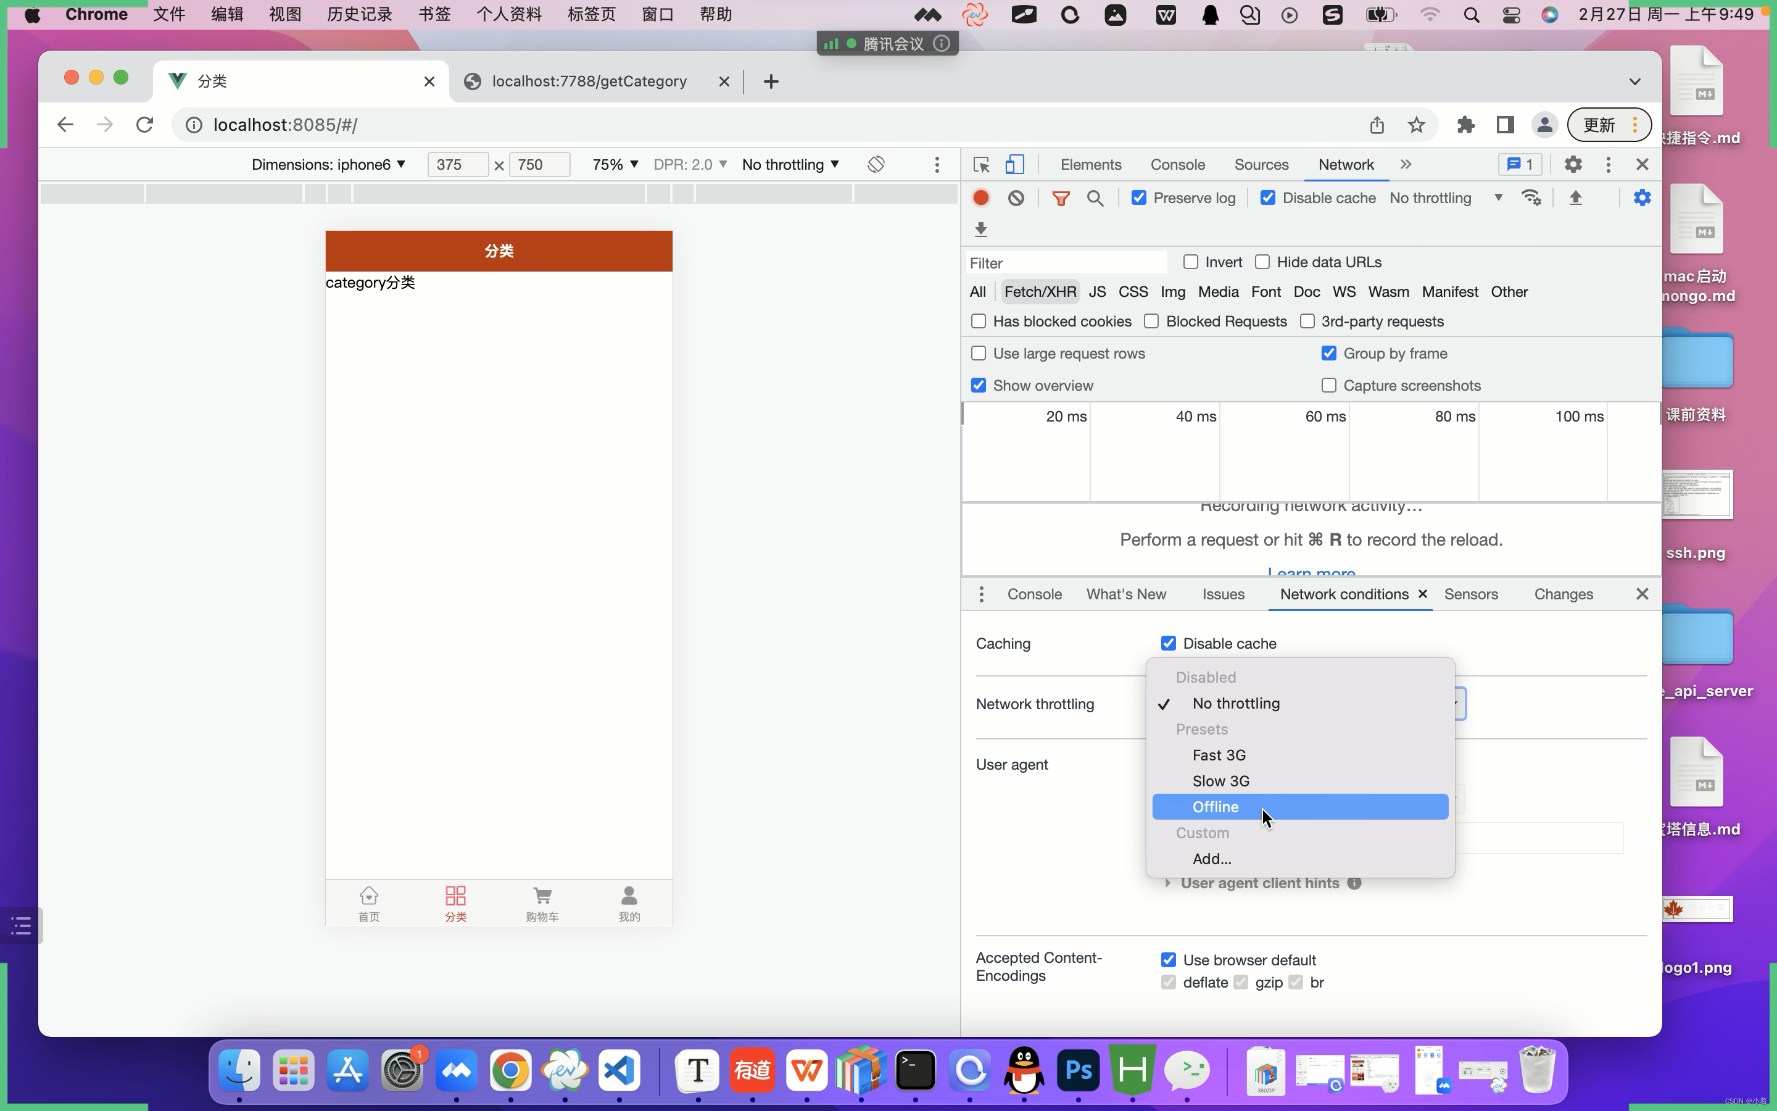Click the Filter text input field
Screen dimensions: 1777x1111
click(x=1065, y=263)
